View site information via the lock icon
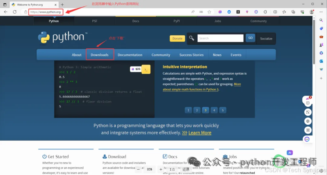The width and height of the screenshot is (327, 175). (25, 12)
